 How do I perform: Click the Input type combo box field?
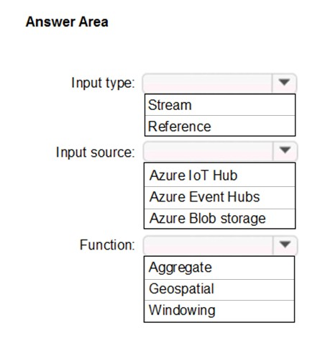[219, 83]
